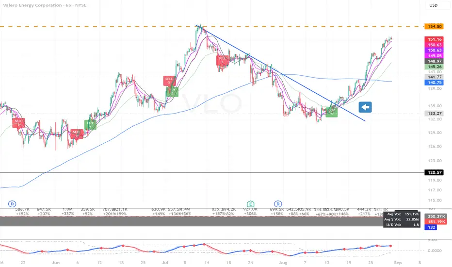The width and height of the screenshot is (452, 267).
Task: Open the dividend D marker near May 22
Action: [x=12, y=204]
